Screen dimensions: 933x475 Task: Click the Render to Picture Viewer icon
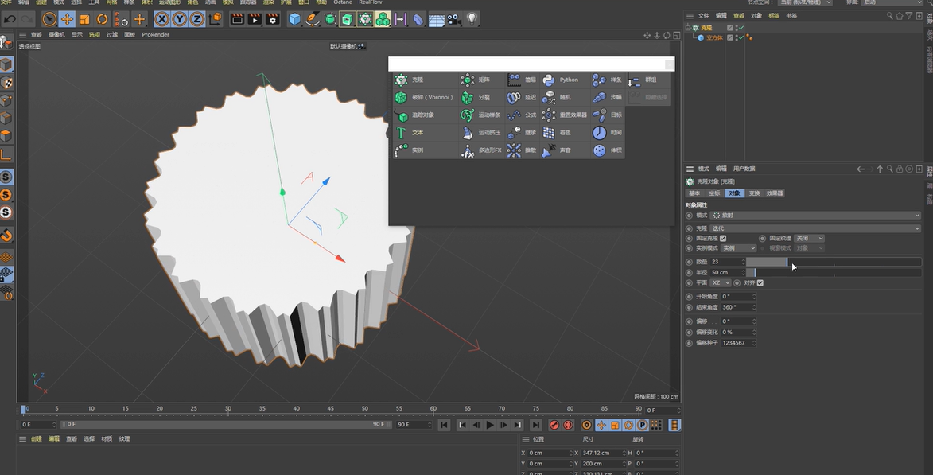pyautogui.click(x=254, y=18)
